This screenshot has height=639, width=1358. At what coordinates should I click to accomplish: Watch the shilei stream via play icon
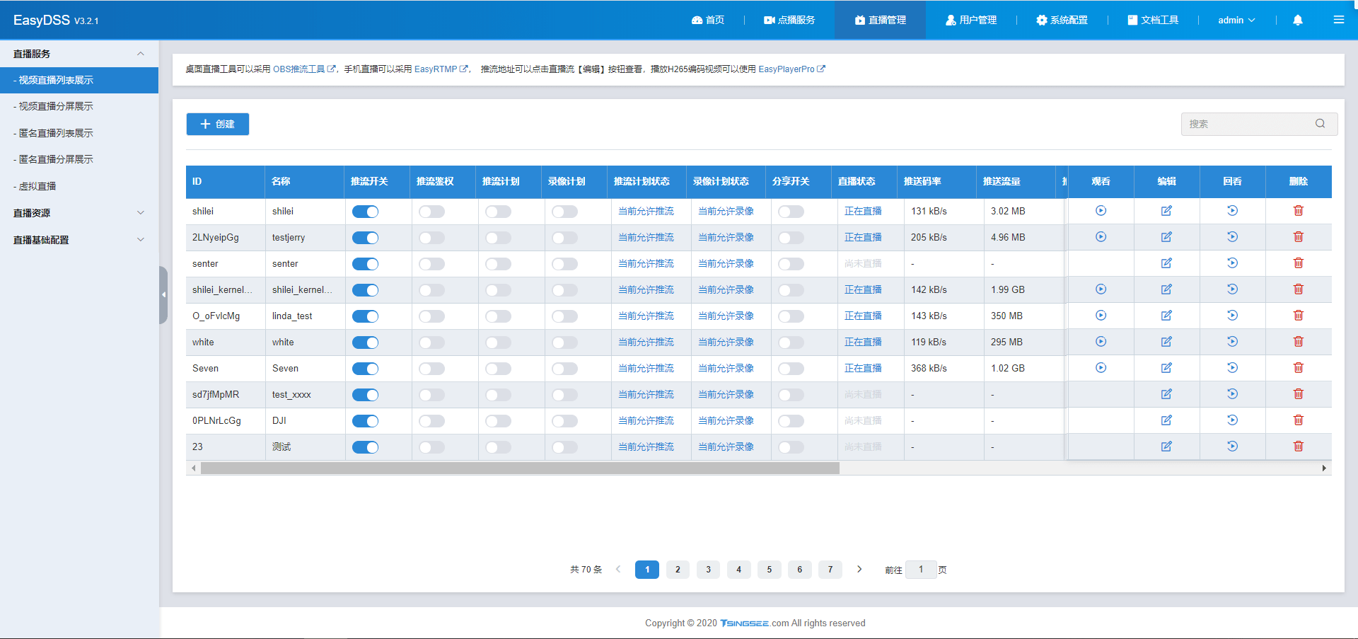pyautogui.click(x=1101, y=211)
